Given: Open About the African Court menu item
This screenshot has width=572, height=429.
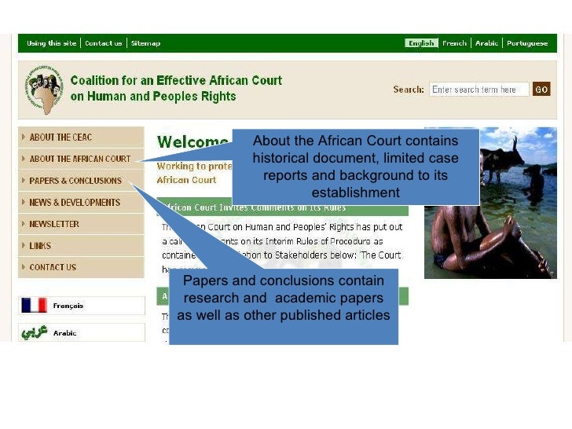Looking at the screenshot, I should tap(81, 159).
